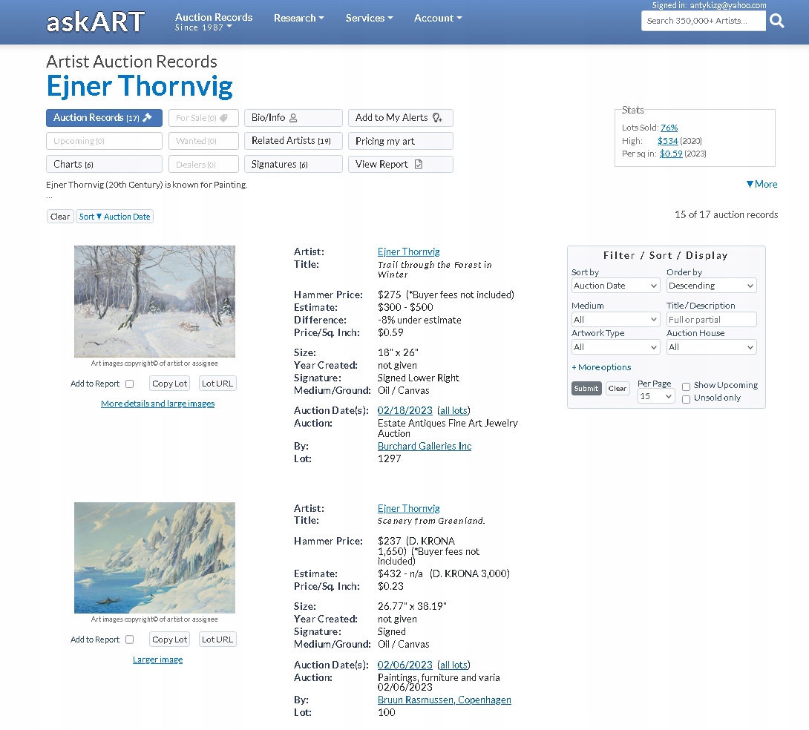This screenshot has height=730, width=809.
Task: Open the Signatures (6) tab
Action: [293, 164]
